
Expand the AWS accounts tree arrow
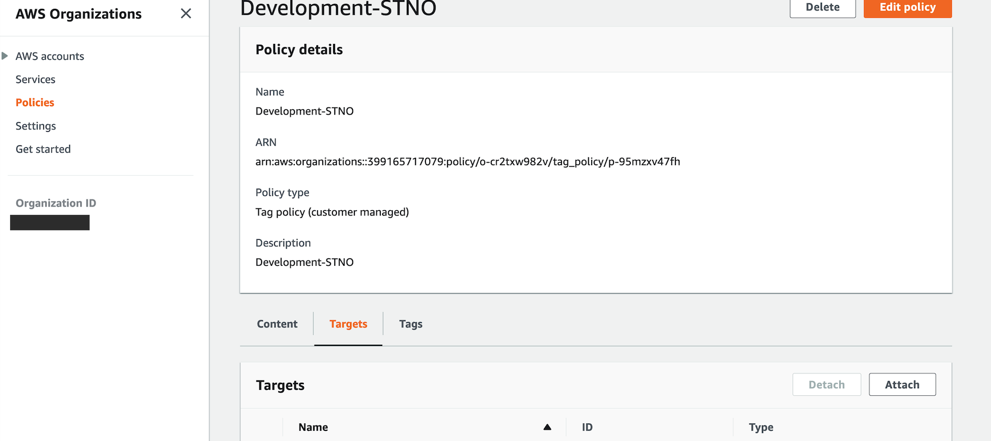(5, 56)
